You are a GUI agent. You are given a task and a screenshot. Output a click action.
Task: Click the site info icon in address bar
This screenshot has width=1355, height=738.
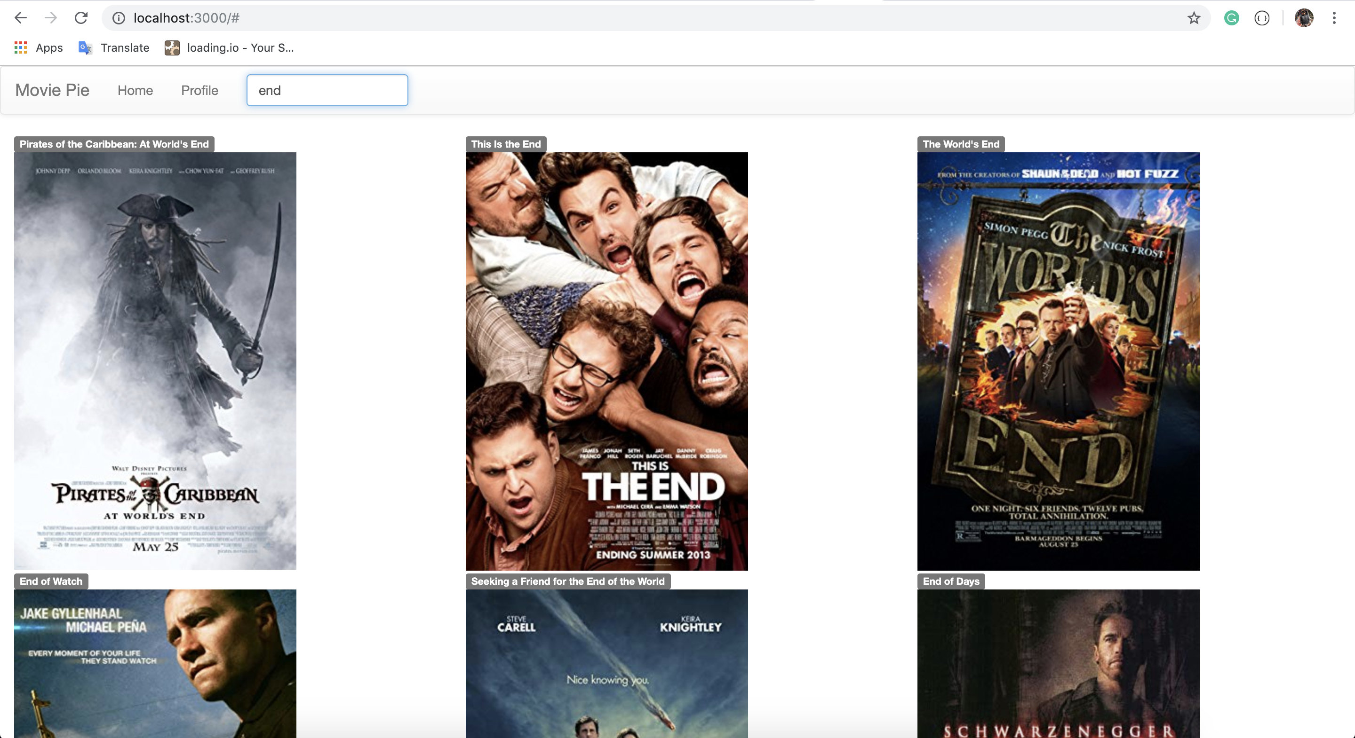(x=119, y=18)
